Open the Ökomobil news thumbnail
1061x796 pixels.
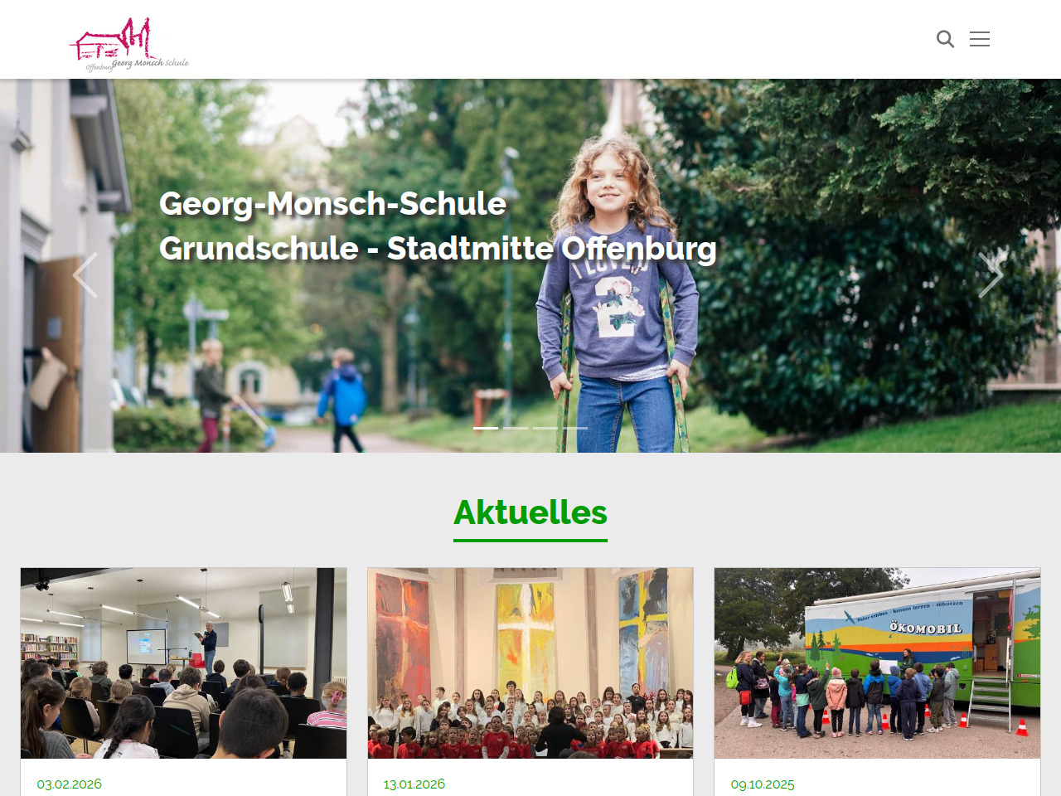click(877, 663)
